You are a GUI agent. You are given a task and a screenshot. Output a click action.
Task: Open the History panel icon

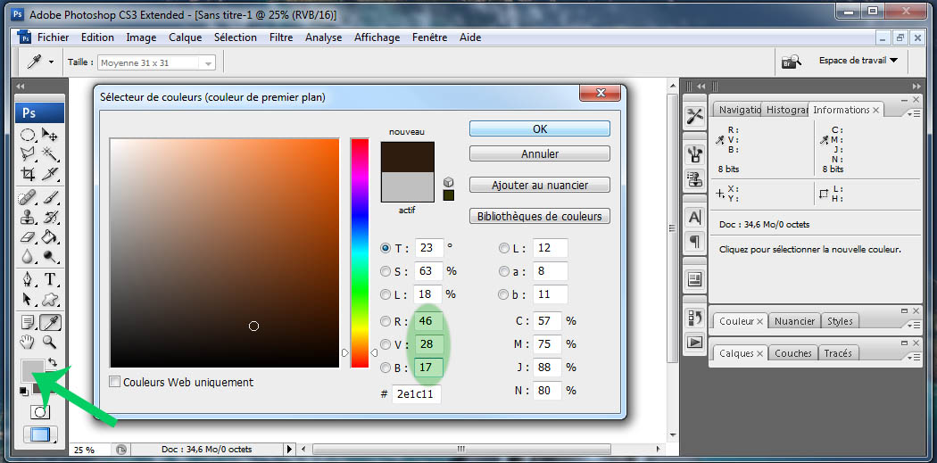695,318
